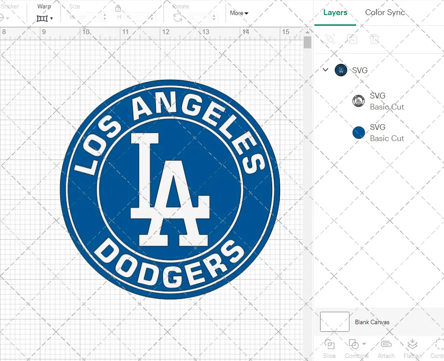Open the Combine dropdown arrow

pyautogui.click(x=364, y=344)
